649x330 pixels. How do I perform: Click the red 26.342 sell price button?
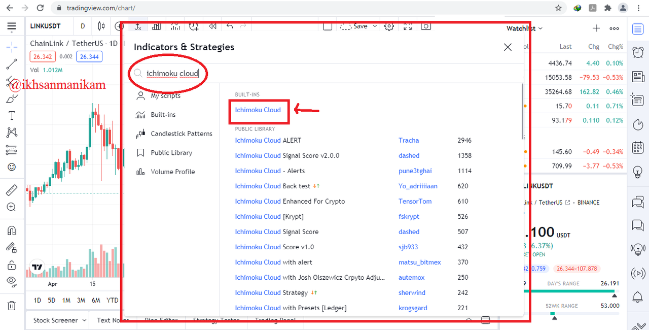[x=43, y=57]
